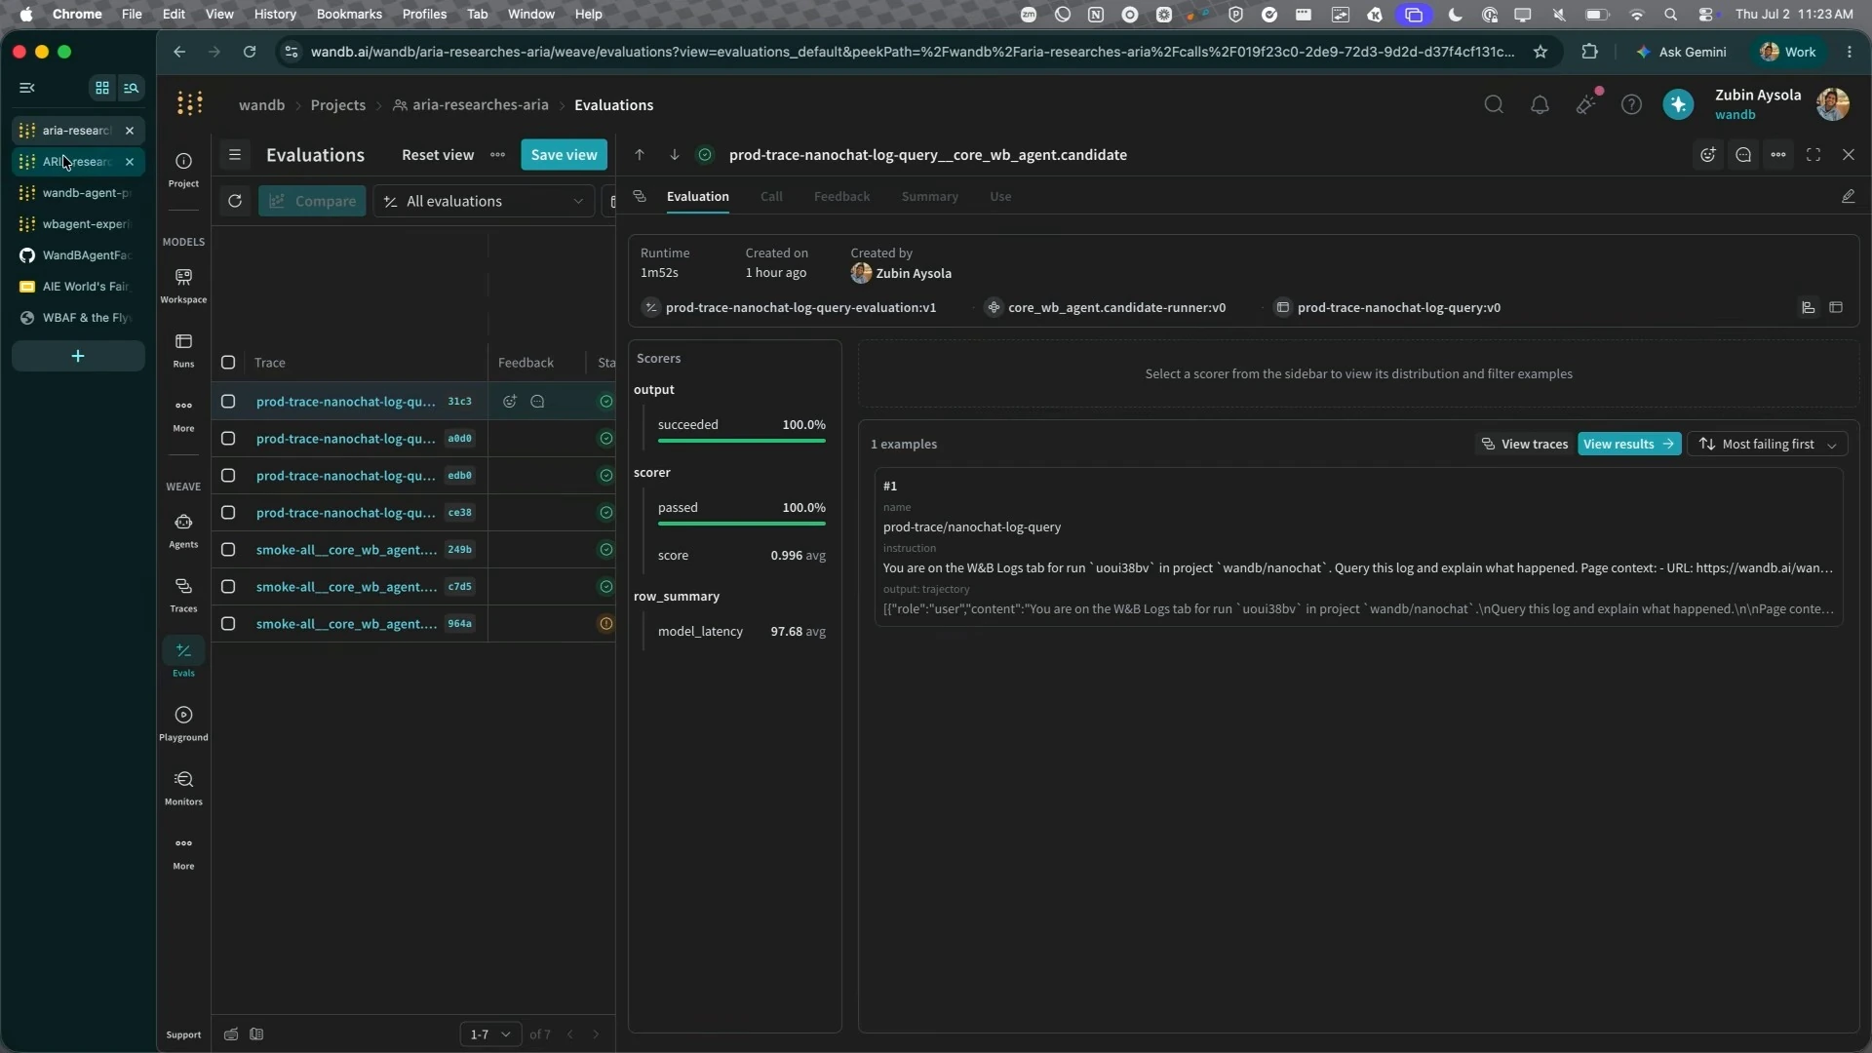
Task: Switch to the Call tab
Action: click(x=771, y=196)
